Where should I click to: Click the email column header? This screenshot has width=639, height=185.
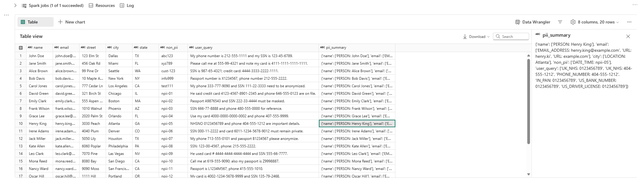pos(66,48)
